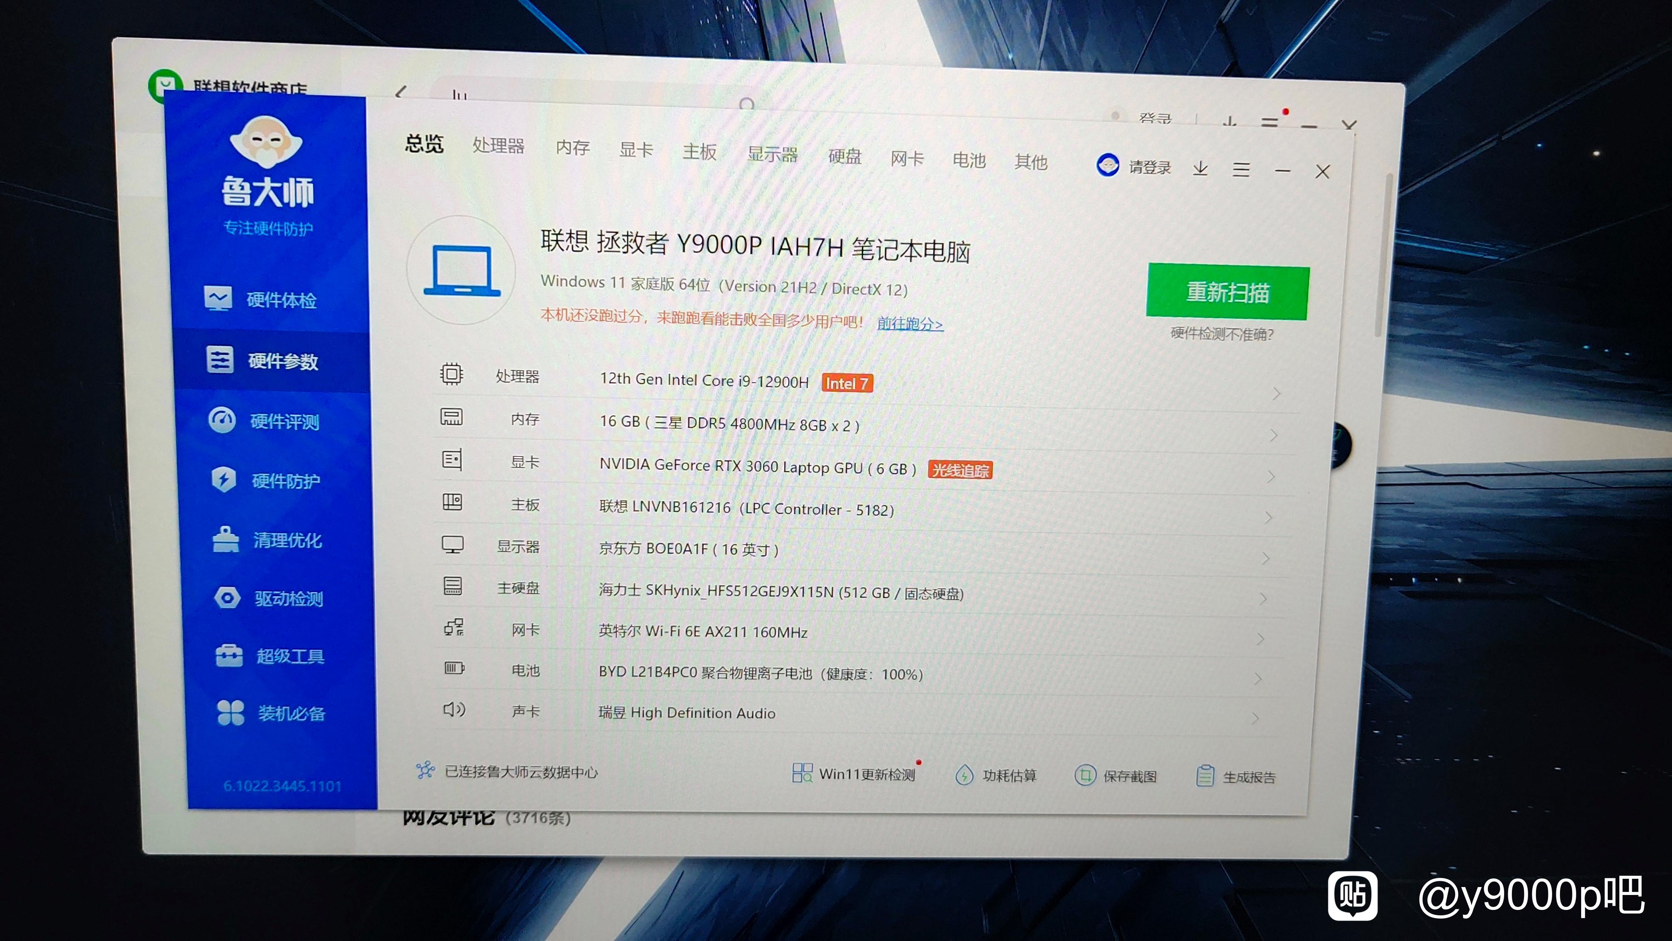Expand the 主硬盘 SKHynix row chevron
The width and height of the screenshot is (1672, 941).
[x=1263, y=598]
